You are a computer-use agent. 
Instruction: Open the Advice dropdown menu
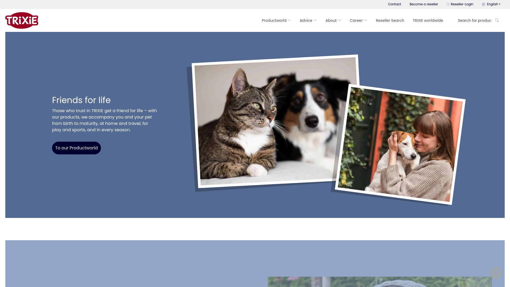click(x=308, y=20)
